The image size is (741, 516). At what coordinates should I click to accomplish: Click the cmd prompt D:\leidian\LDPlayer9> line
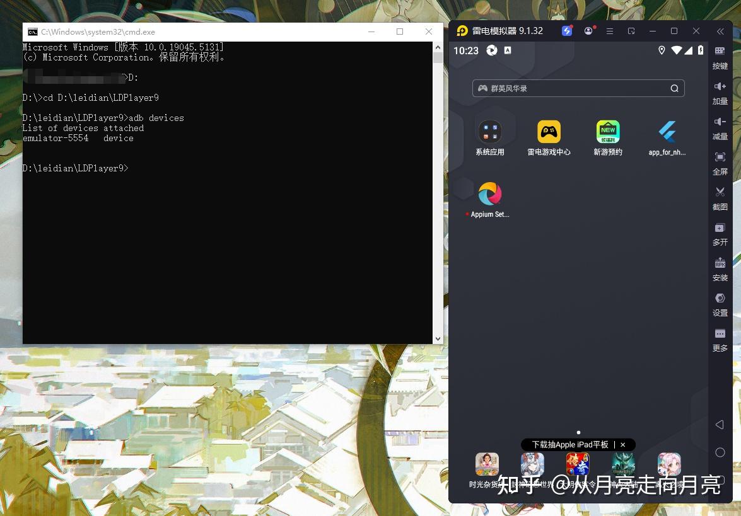coord(75,168)
